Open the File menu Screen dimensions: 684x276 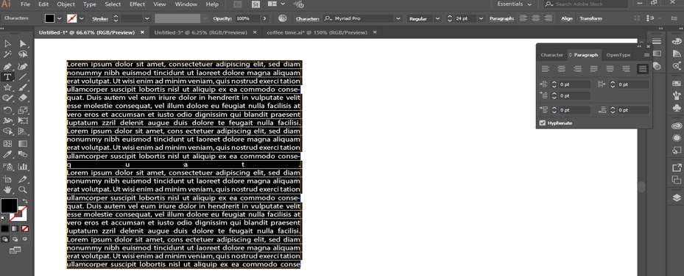(x=25, y=4)
